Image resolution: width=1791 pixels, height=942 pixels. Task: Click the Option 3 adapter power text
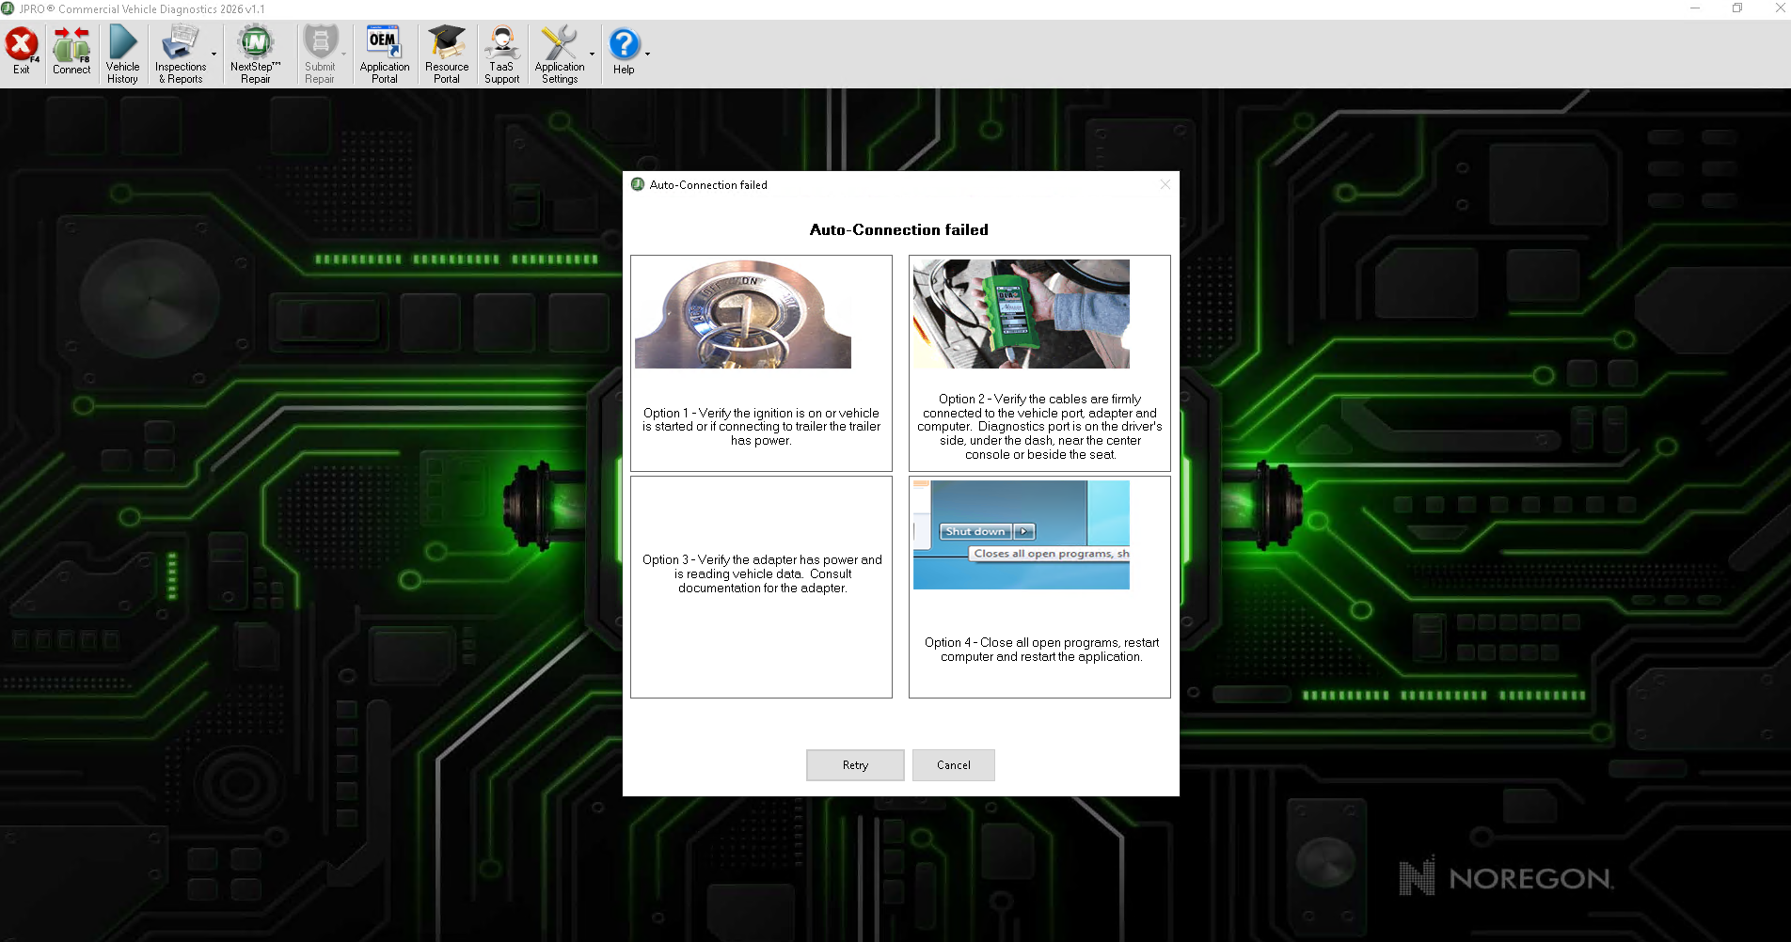762,573
